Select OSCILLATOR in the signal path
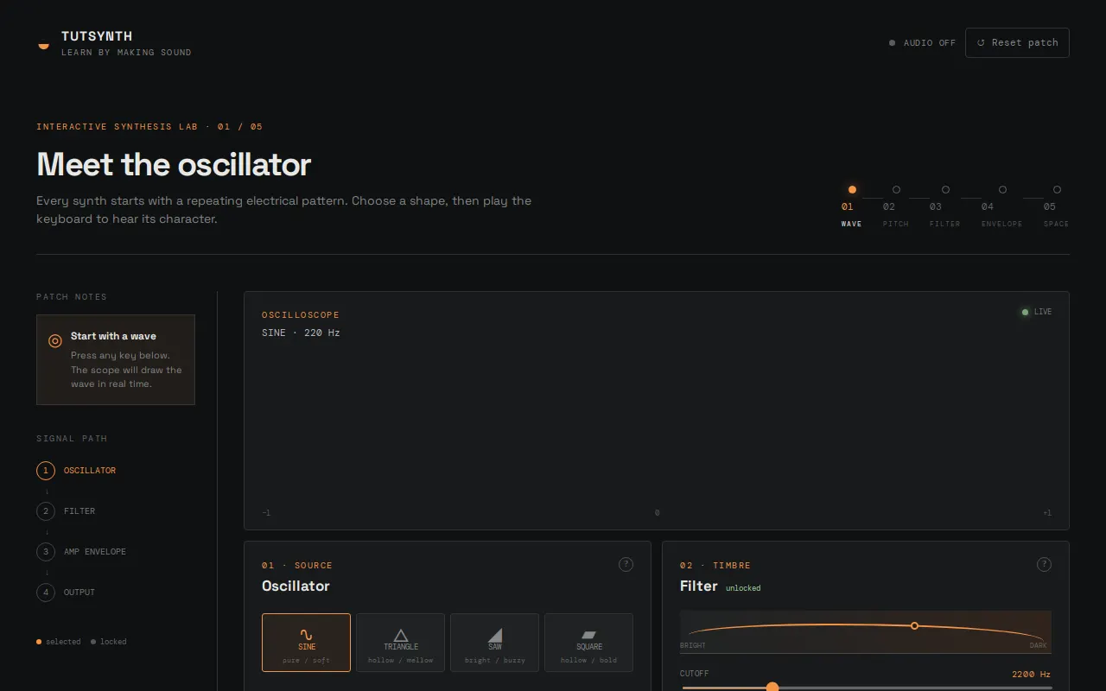 [x=77, y=471]
